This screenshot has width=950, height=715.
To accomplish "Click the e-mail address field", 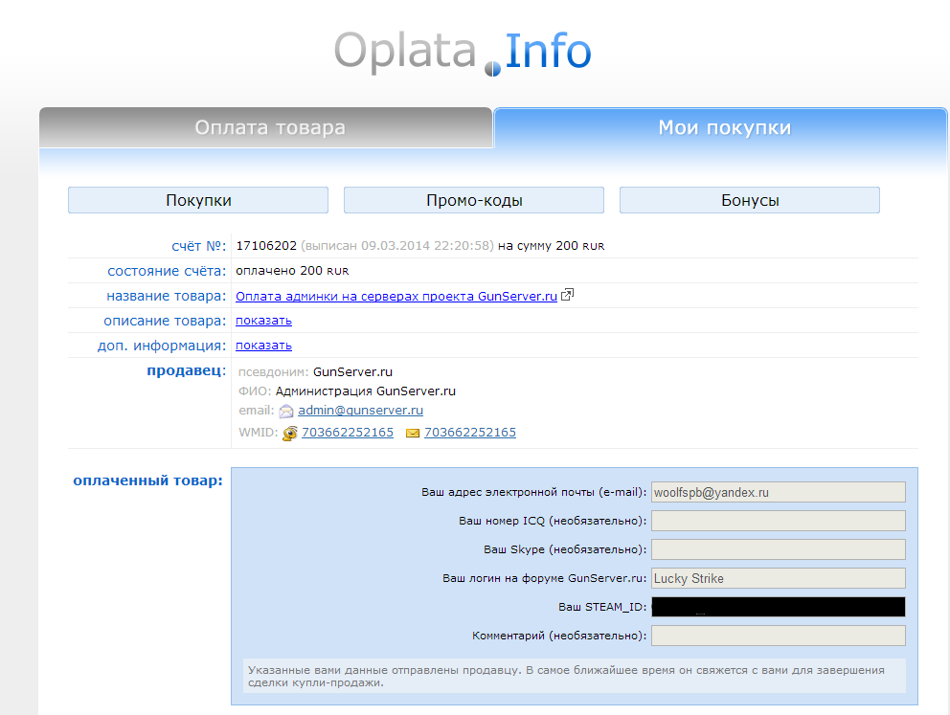I will (x=778, y=492).
